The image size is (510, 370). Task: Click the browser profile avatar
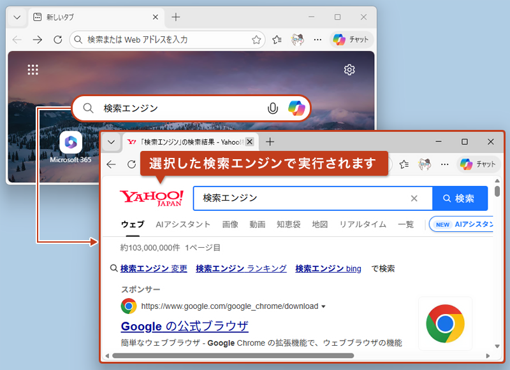click(x=424, y=164)
